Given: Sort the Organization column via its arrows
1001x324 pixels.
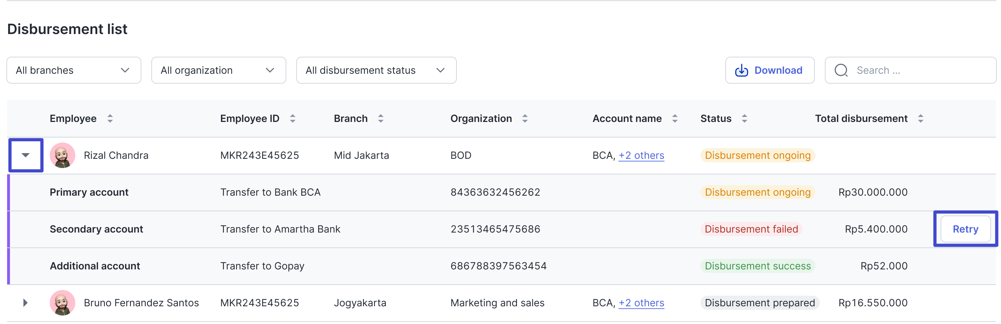Looking at the screenshot, I should click(x=525, y=119).
